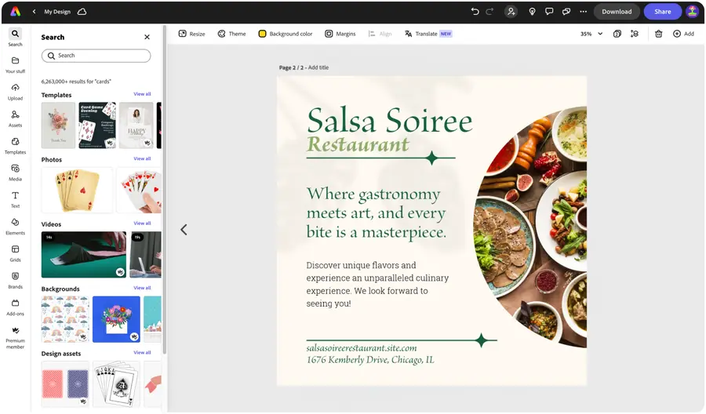This screenshot has height=414, width=706.
Task: Open the Brands panel
Action: pos(16,281)
